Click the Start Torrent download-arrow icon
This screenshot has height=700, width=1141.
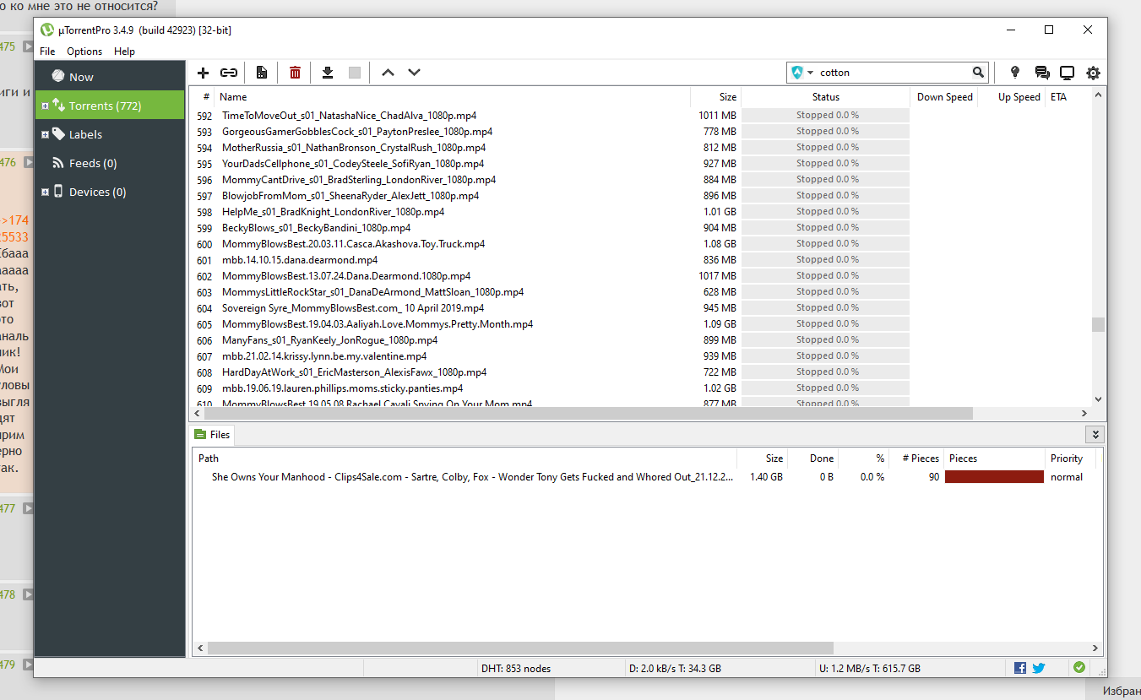point(328,73)
